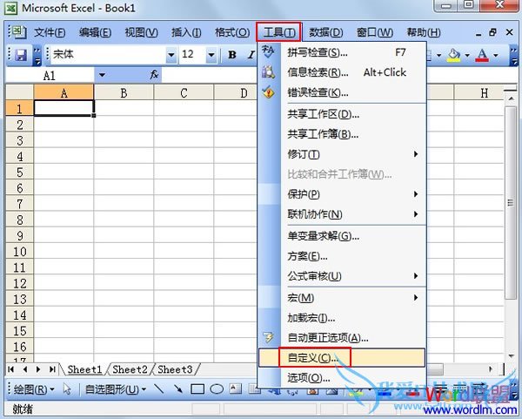
Task: Click the Save icon in toolbar
Action: 21,55
